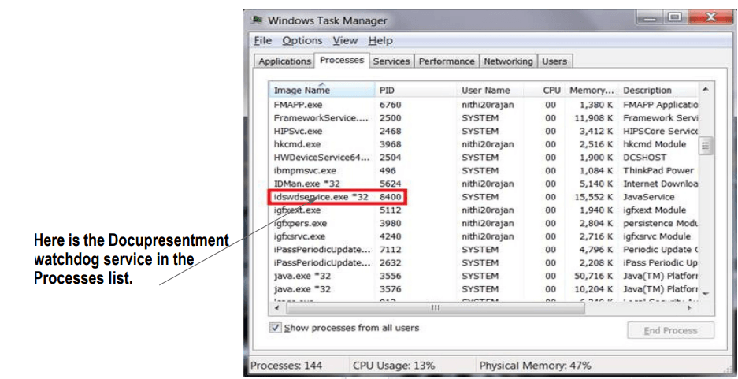Click vertical scrollbar down arrow
Image resolution: width=738 pixels, height=379 pixels.
(x=705, y=294)
